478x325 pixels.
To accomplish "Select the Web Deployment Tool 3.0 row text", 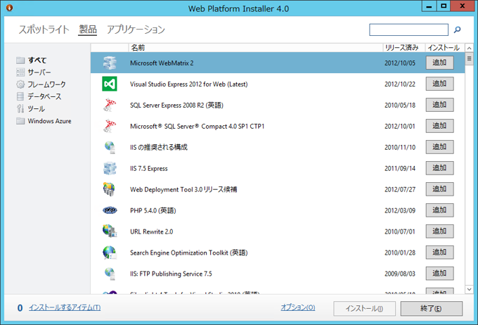I will (x=183, y=189).
